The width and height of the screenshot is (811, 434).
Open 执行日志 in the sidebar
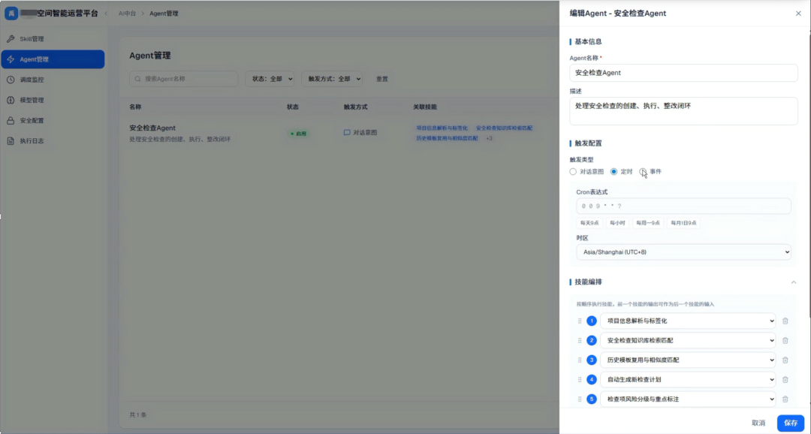pos(53,140)
